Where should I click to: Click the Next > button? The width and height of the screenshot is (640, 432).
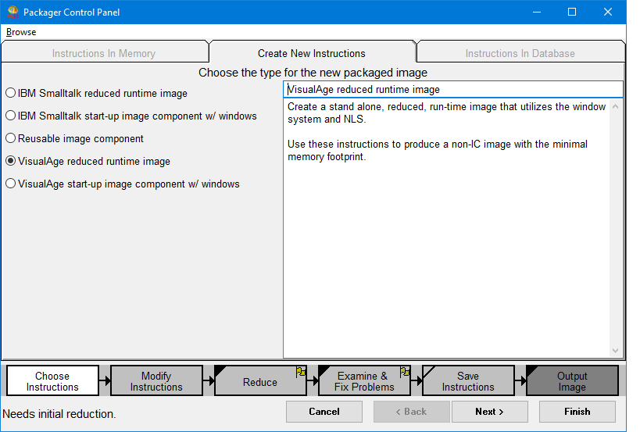coord(489,412)
